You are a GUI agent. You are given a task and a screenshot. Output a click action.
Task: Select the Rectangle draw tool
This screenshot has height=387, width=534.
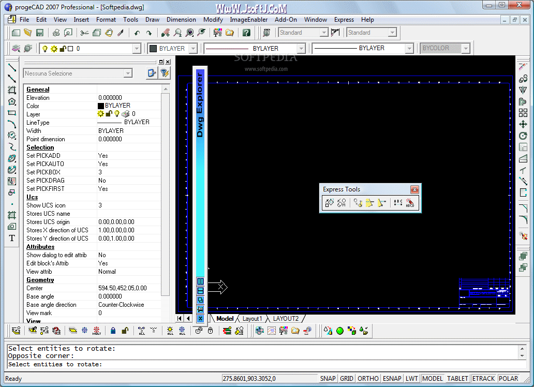[x=12, y=113]
